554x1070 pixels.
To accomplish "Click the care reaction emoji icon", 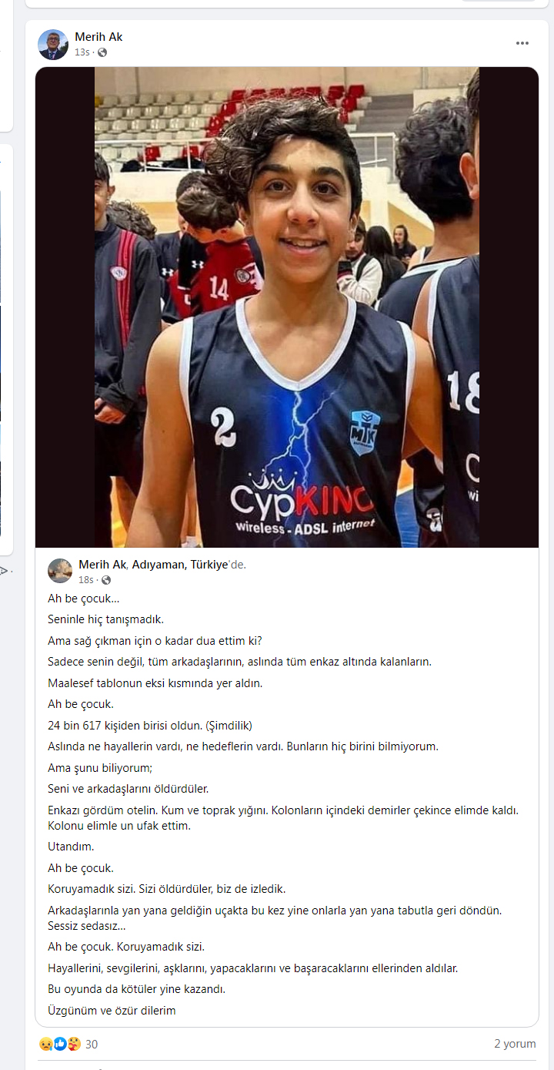I will pyautogui.click(x=74, y=1045).
